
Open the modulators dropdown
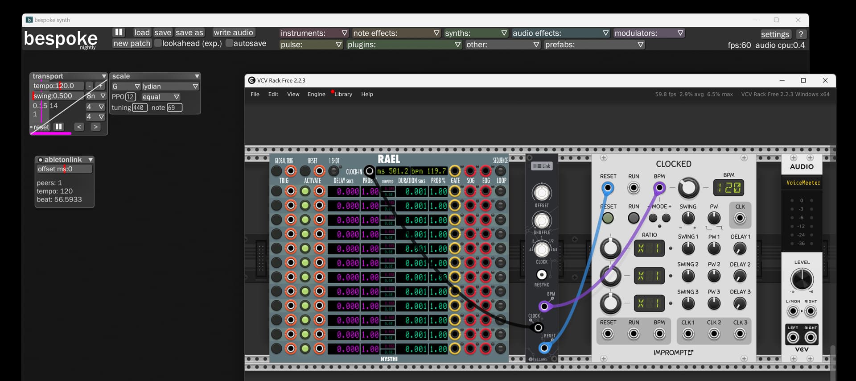pyautogui.click(x=649, y=33)
